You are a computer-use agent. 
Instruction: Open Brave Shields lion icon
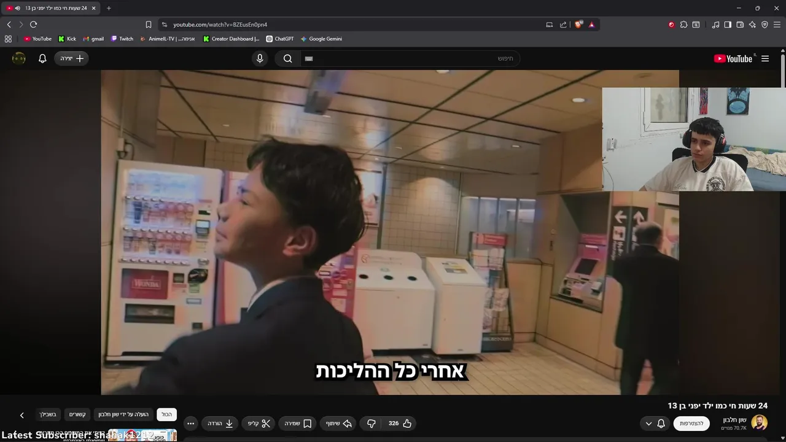click(578, 25)
